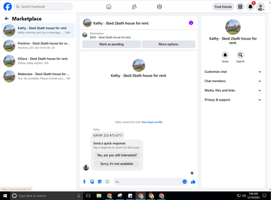Click Find friends button

(223, 7)
